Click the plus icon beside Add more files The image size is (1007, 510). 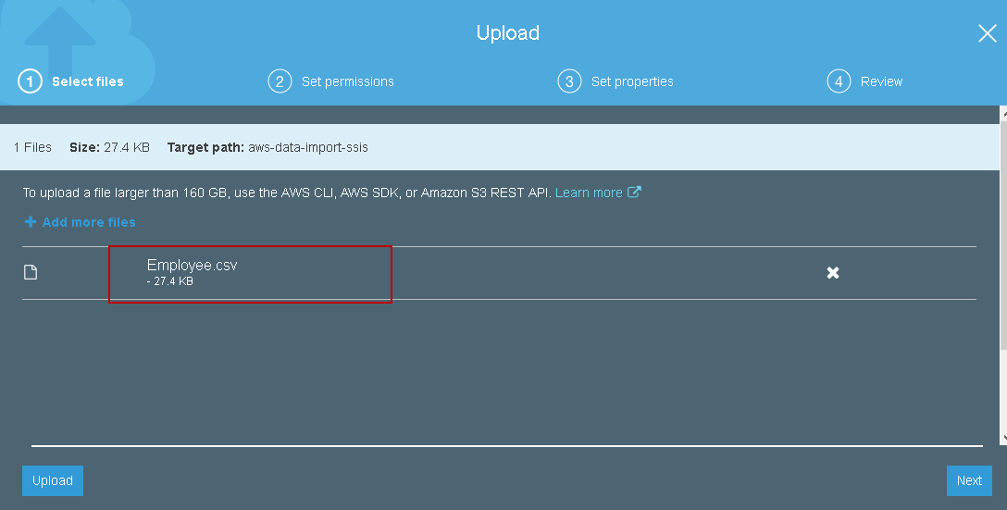pyautogui.click(x=31, y=222)
